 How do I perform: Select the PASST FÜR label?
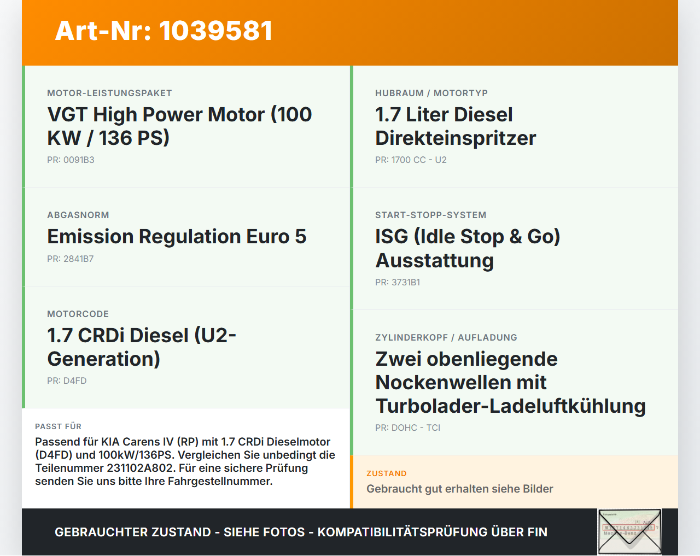pyautogui.click(x=58, y=426)
